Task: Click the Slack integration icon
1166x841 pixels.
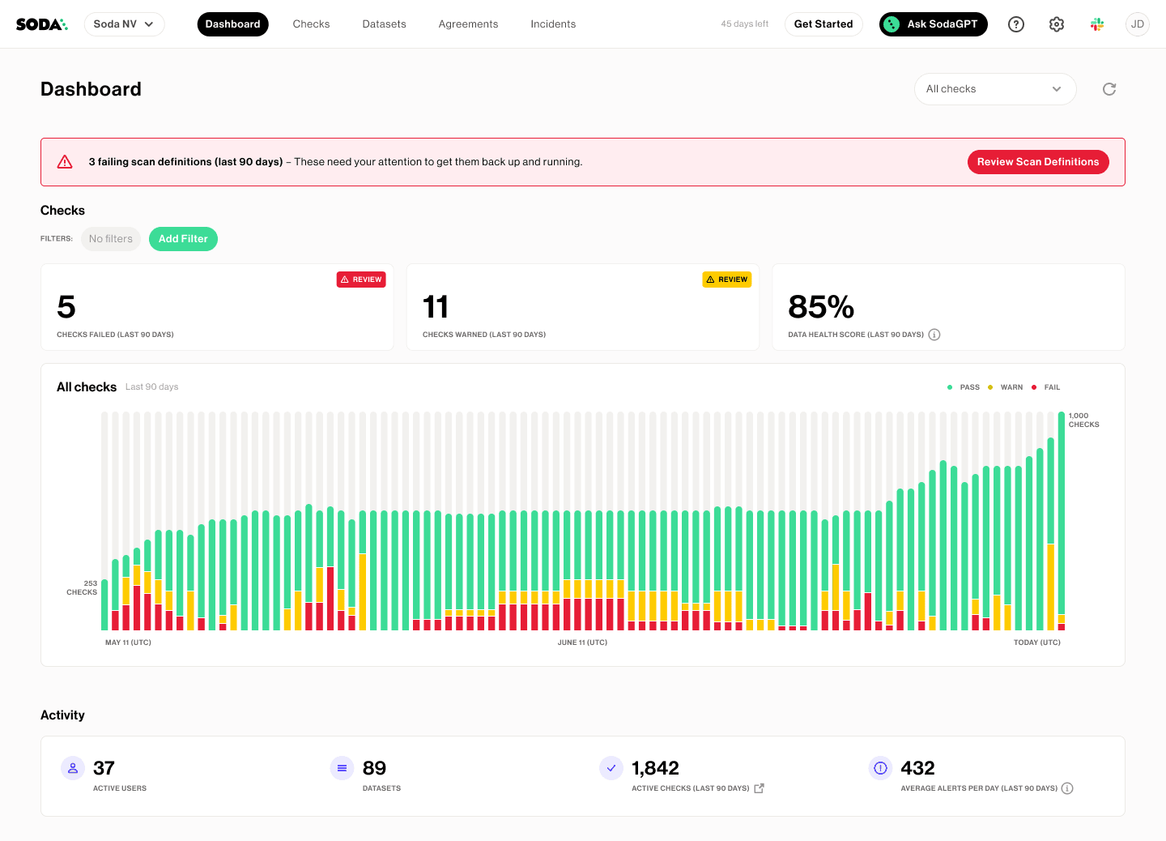Action: (x=1096, y=24)
